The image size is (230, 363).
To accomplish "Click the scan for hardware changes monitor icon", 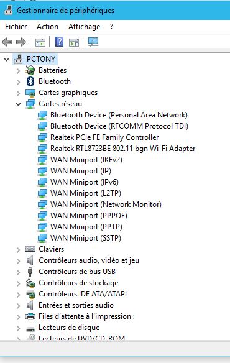I will click(x=93, y=42).
